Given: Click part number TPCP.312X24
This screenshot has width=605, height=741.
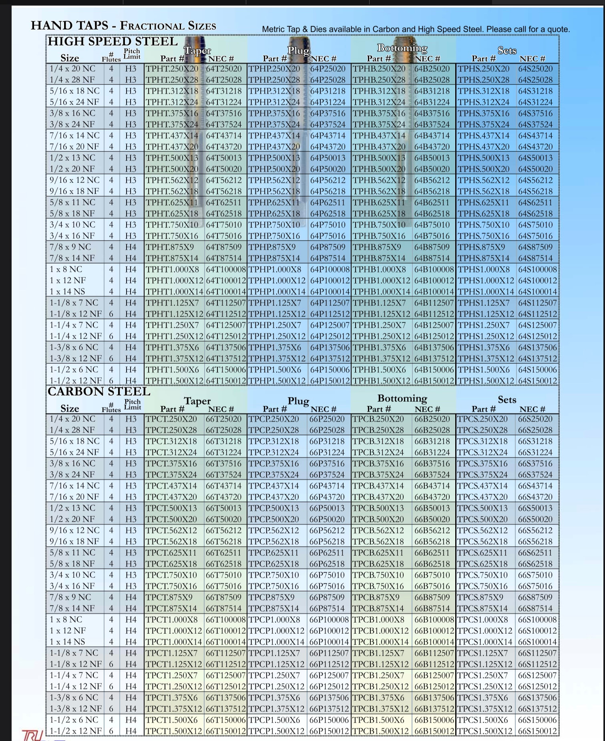Looking at the screenshot, I should (x=274, y=453).
